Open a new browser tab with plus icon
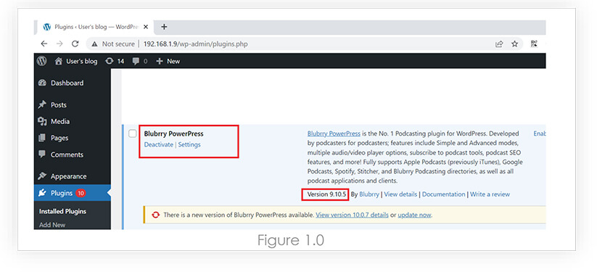This screenshot has height=272, width=597. 164,27
